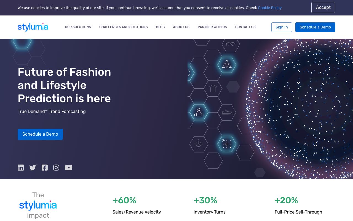Image resolution: width=353 pixels, height=221 pixels.
Task: Open the Challenges and Solutions menu
Action: point(123,27)
